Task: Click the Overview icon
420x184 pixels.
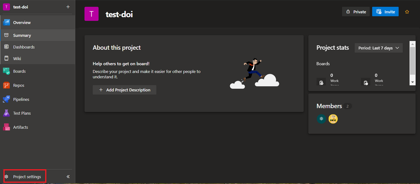Action: point(6,22)
